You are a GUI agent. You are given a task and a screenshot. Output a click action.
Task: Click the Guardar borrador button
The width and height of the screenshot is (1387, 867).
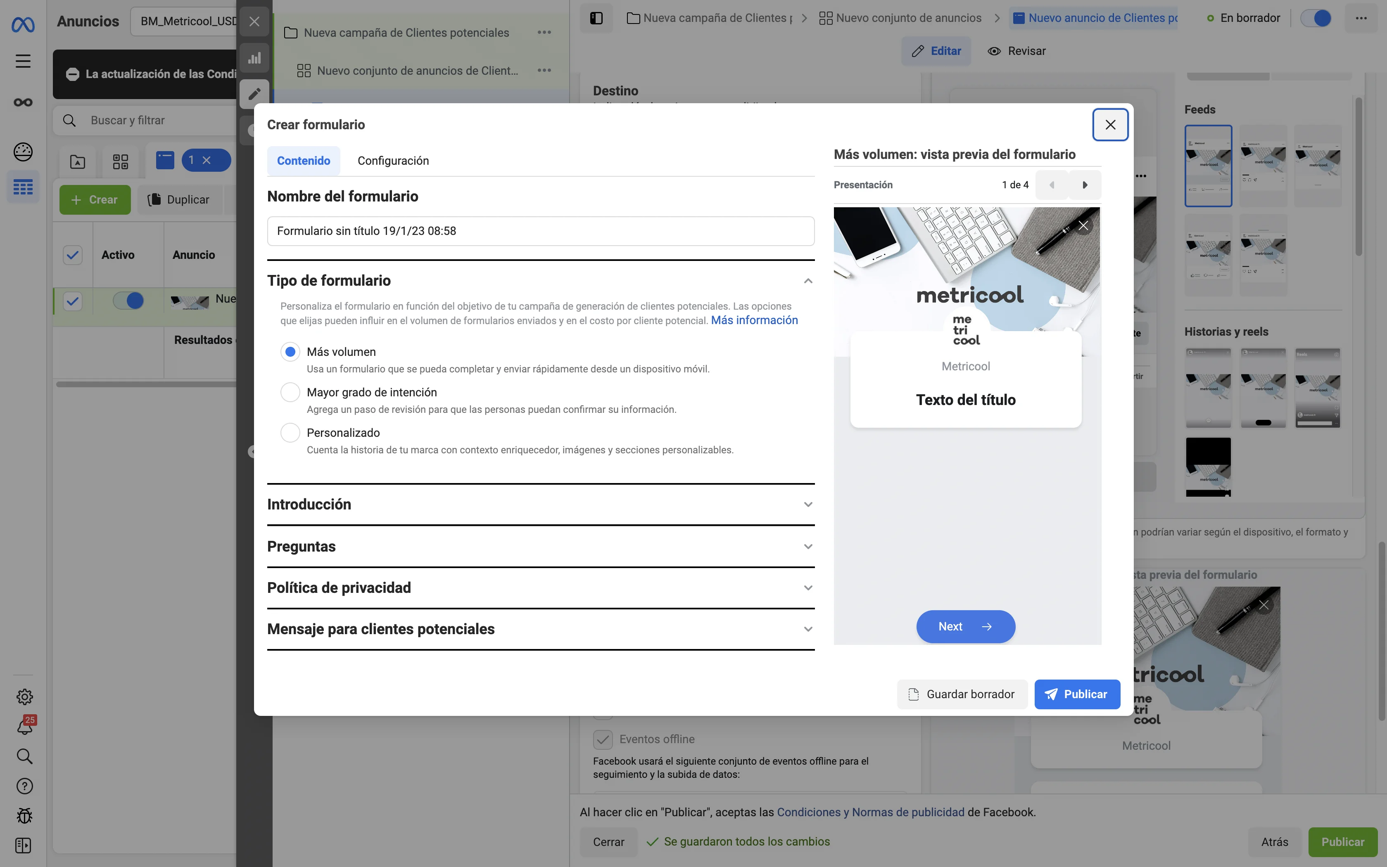pyautogui.click(x=962, y=694)
